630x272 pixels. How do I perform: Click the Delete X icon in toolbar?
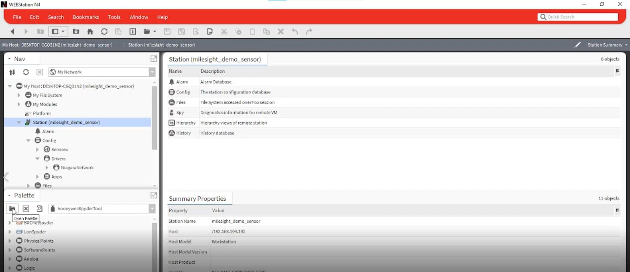pos(281,31)
